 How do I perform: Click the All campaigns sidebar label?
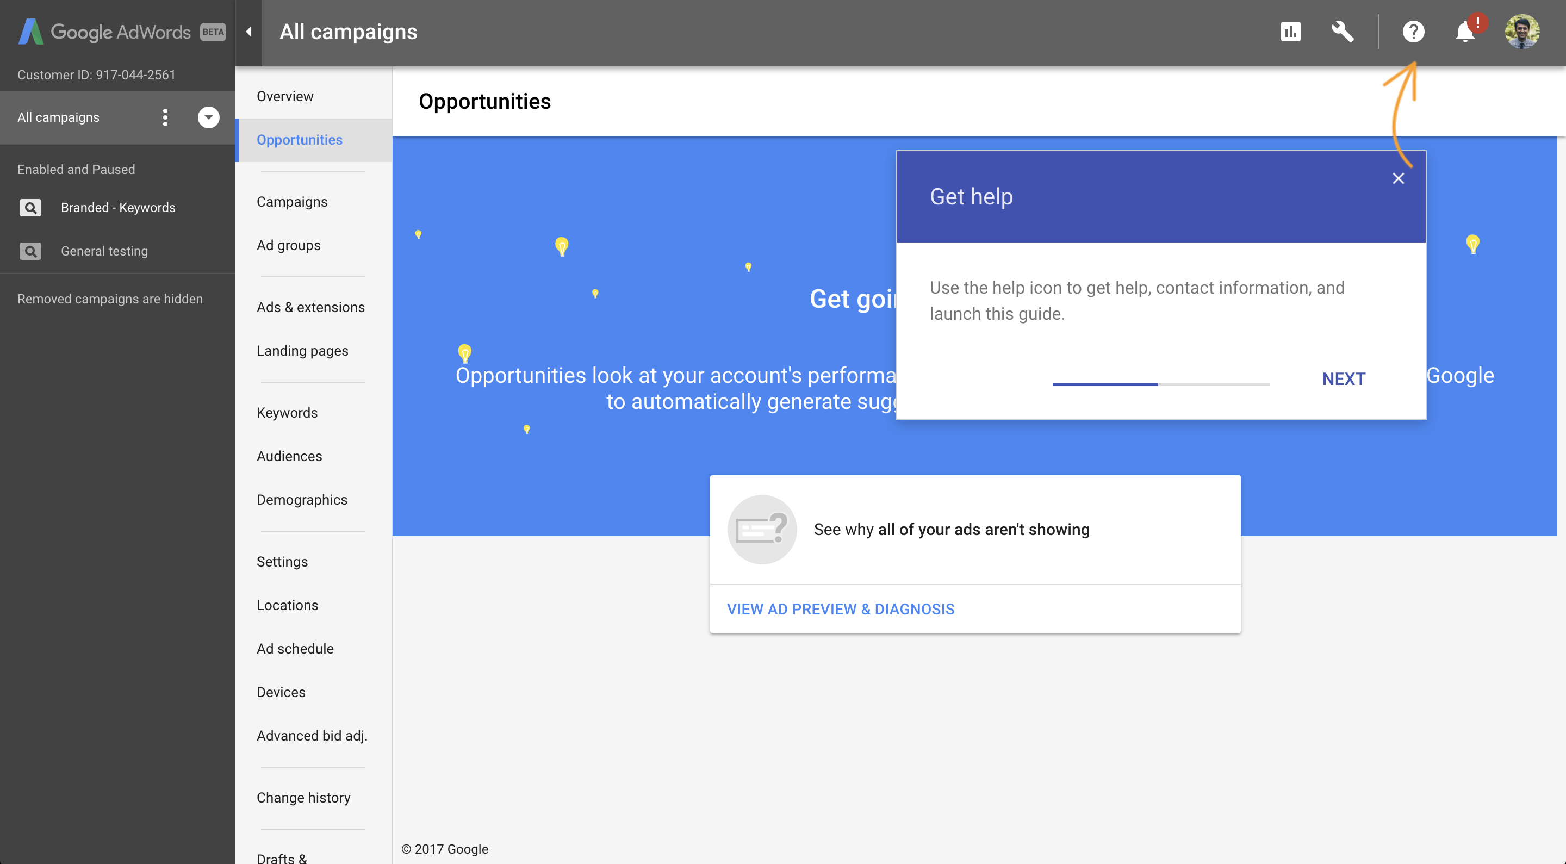[x=58, y=117]
